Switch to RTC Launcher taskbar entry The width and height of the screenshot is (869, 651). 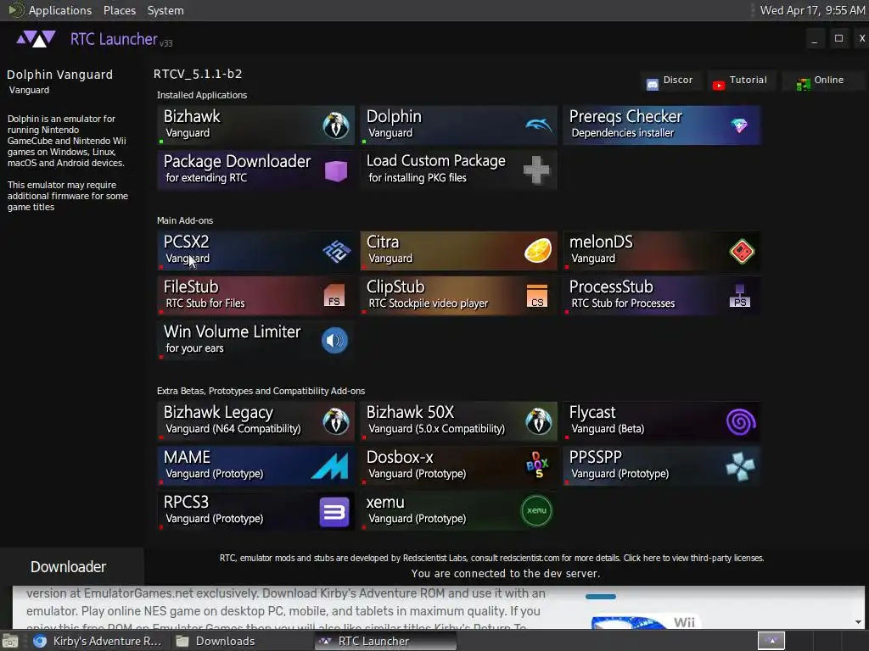386,641
